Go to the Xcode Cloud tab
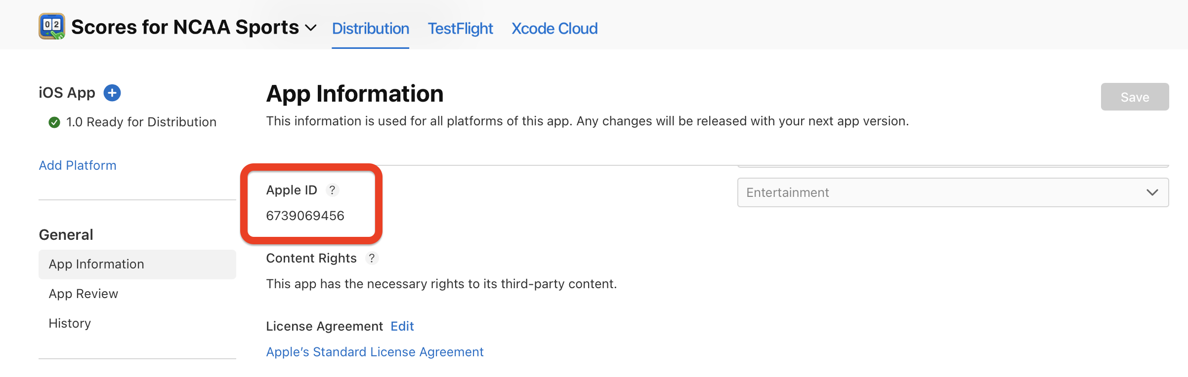This screenshot has width=1188, height=377. point(554,29)
